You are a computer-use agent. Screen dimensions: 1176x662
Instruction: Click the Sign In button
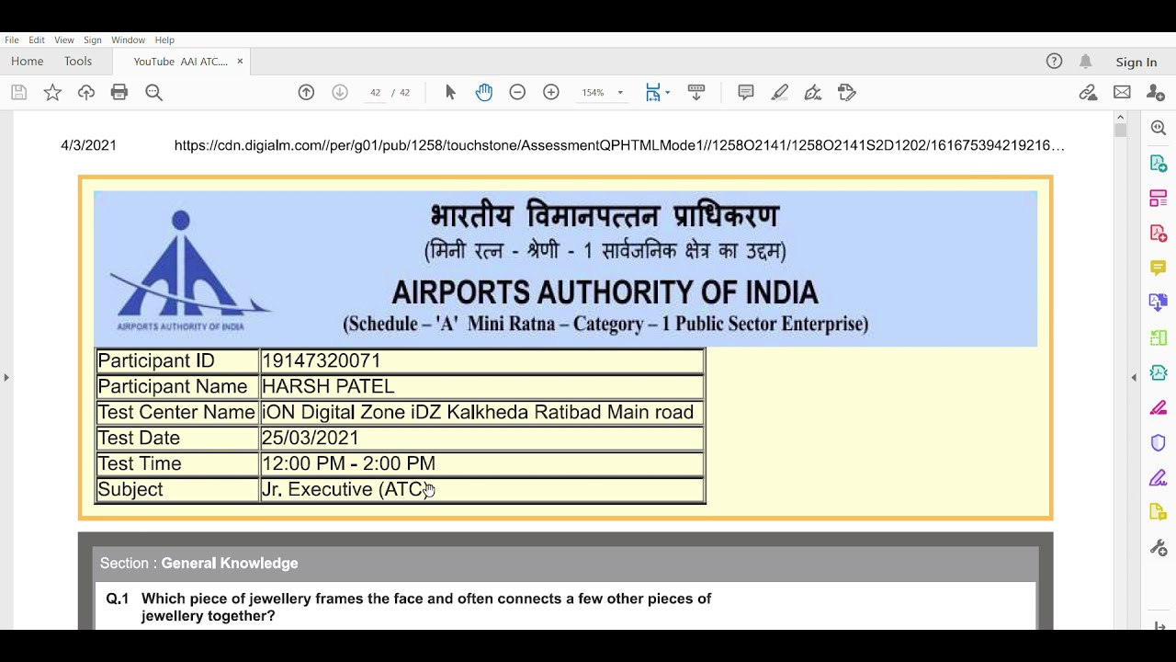click(1136, 63)
